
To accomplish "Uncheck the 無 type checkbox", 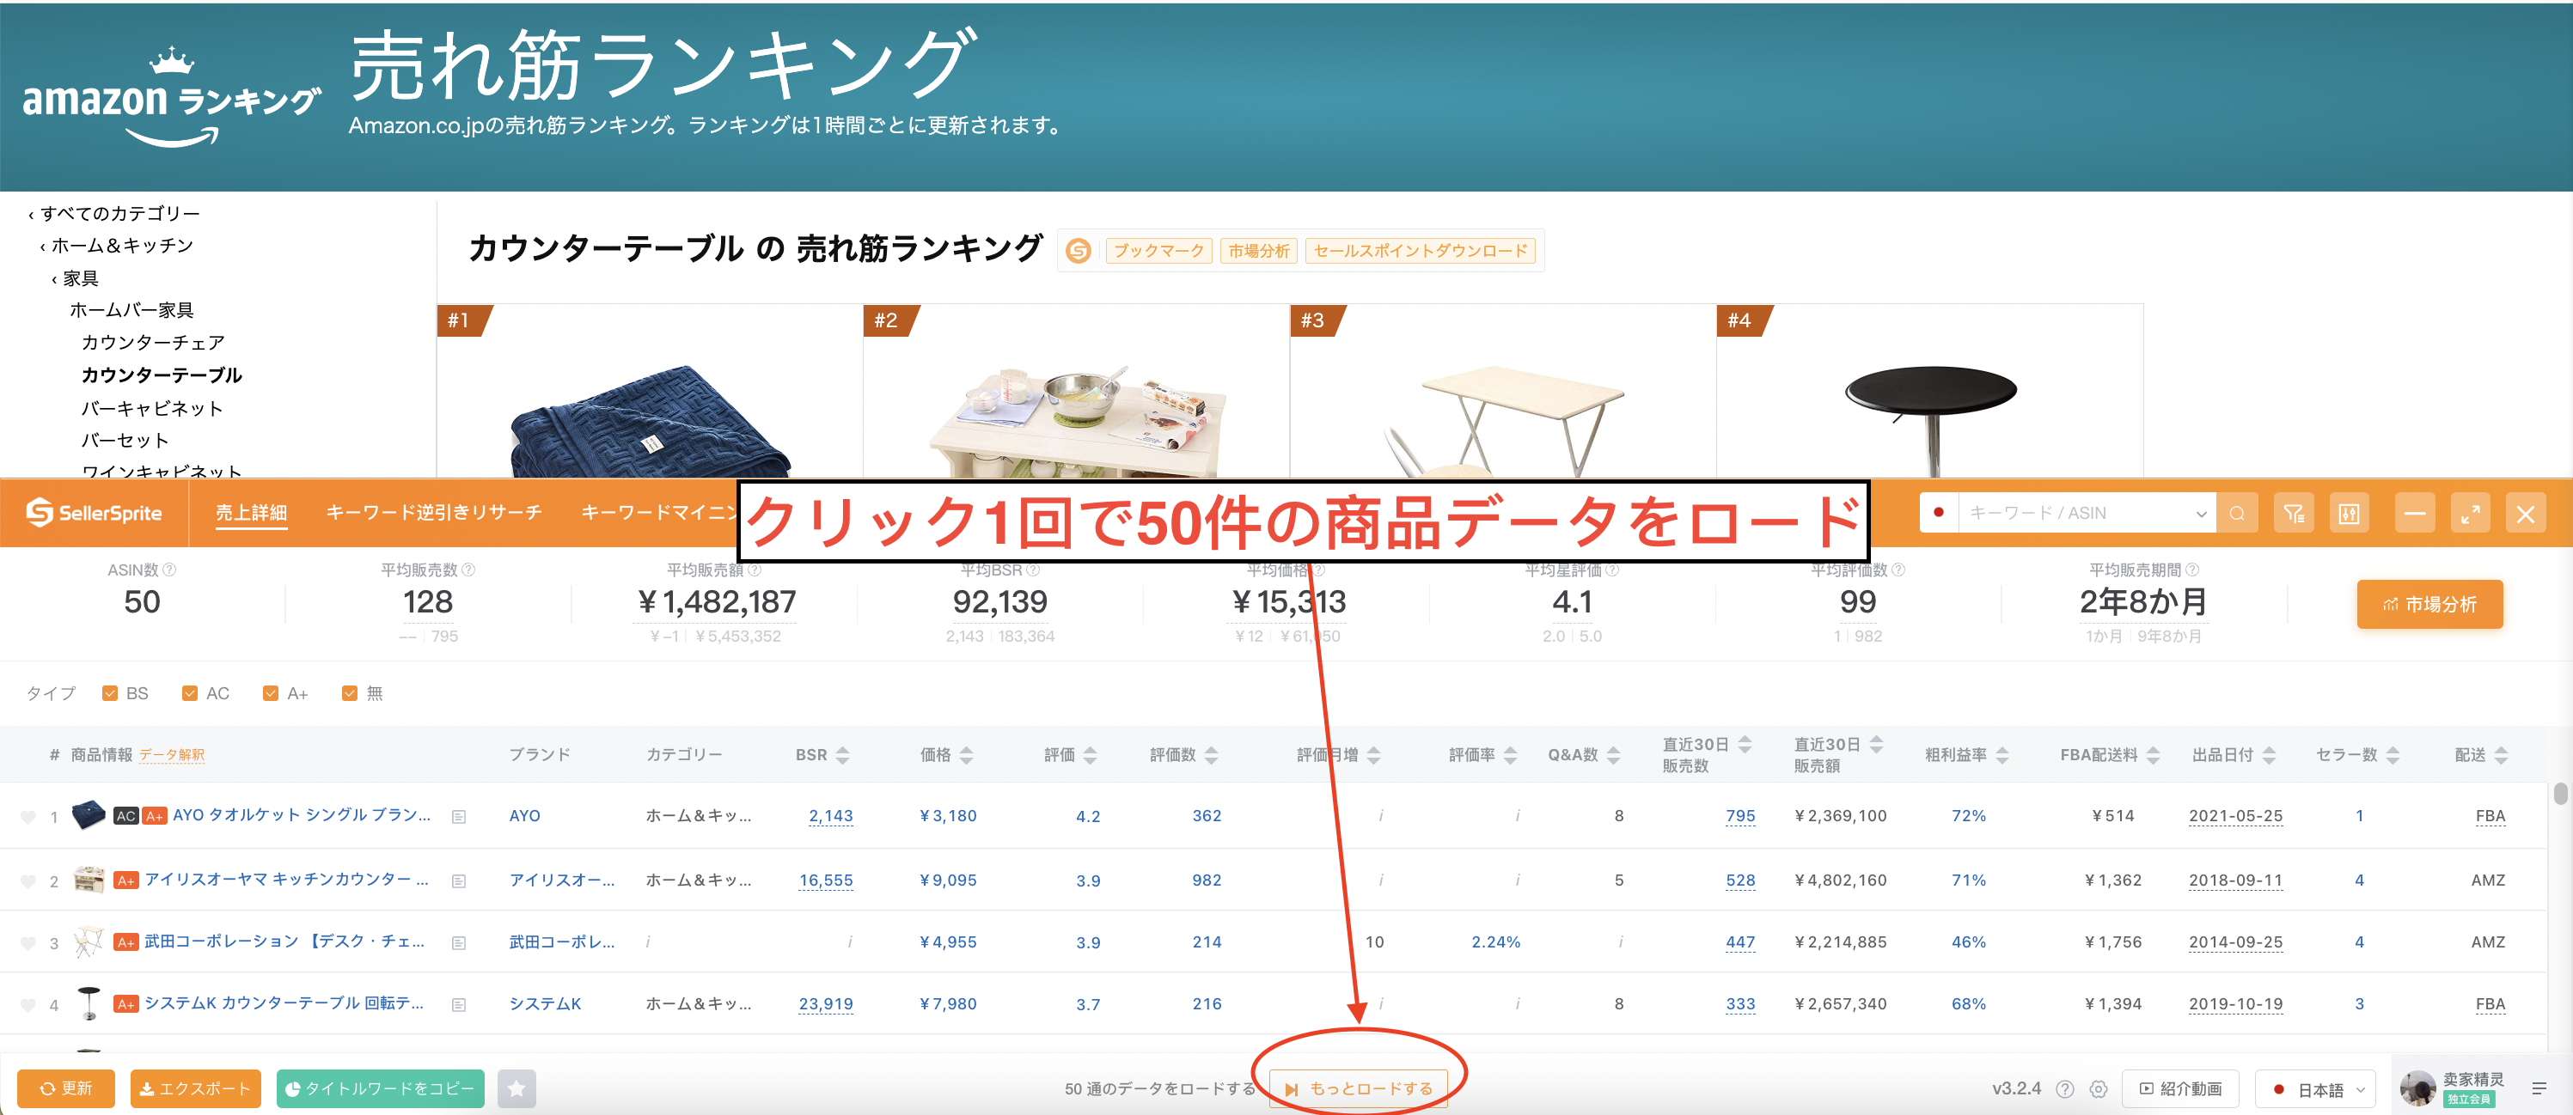I will pos(350,692).
